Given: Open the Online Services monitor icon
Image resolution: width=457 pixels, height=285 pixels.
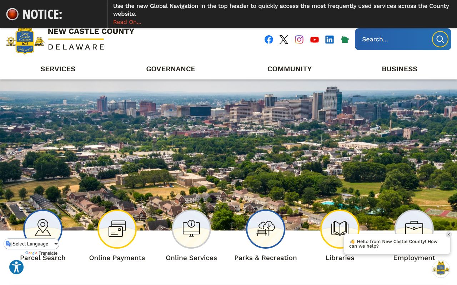Looking at the screenshot, I should (191, 229).
